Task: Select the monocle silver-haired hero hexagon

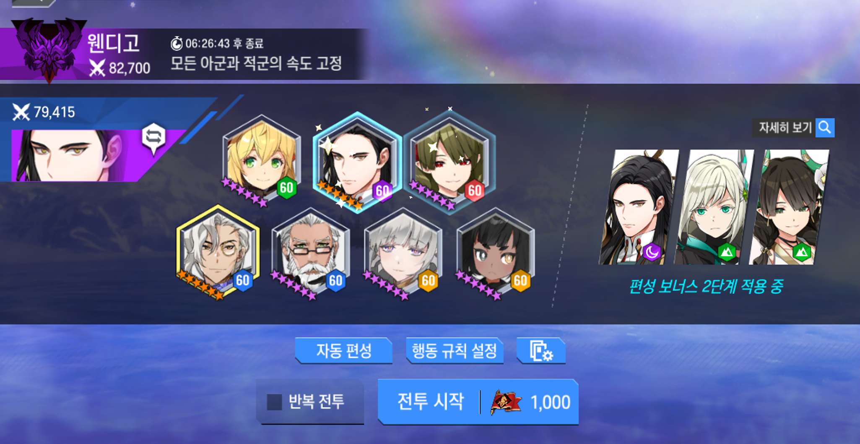Action: coord(218,252)
